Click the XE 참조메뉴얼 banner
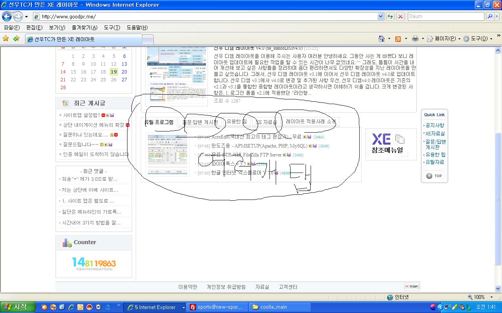The width and height of the screenshot is (502, 313). [x=391, y=144]
